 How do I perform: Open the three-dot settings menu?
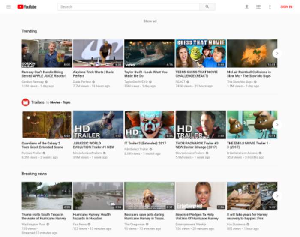(270, 7)
